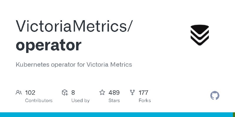Click the 489 stars count
Screen dimensions: 235x117
tap(114, 92)
